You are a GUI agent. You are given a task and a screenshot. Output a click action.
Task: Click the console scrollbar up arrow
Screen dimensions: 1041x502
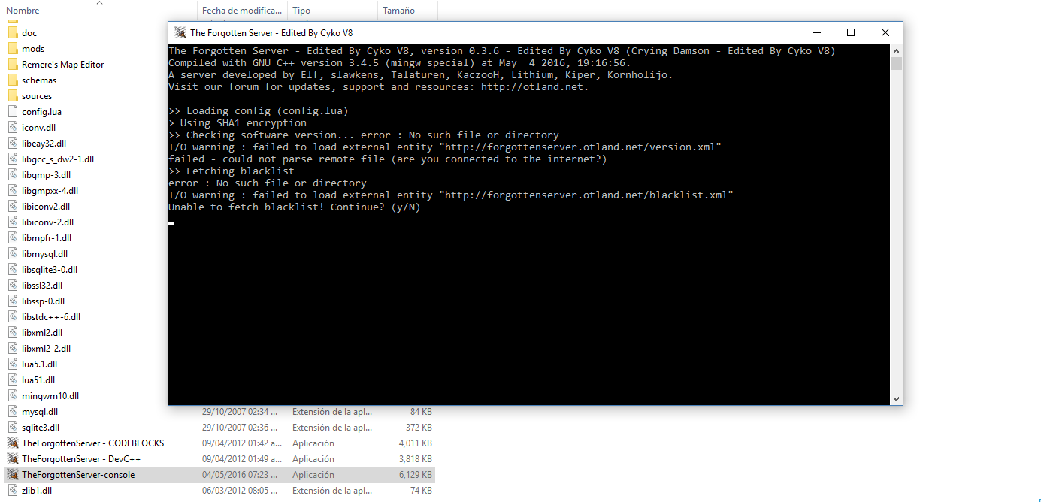click(896, 50)
